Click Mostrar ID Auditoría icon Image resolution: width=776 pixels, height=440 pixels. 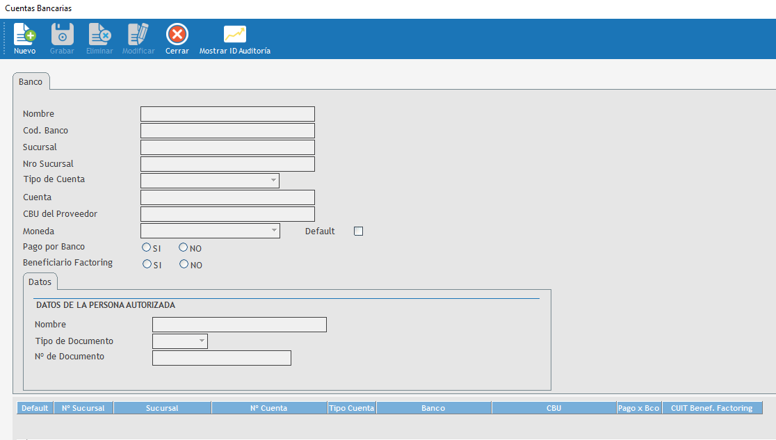pos(234,35)
